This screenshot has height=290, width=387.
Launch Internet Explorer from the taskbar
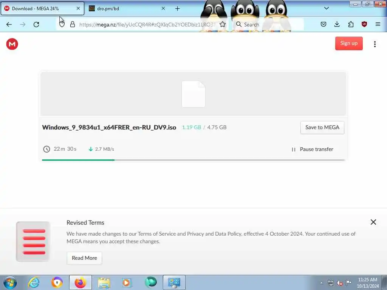coord(34,282)
